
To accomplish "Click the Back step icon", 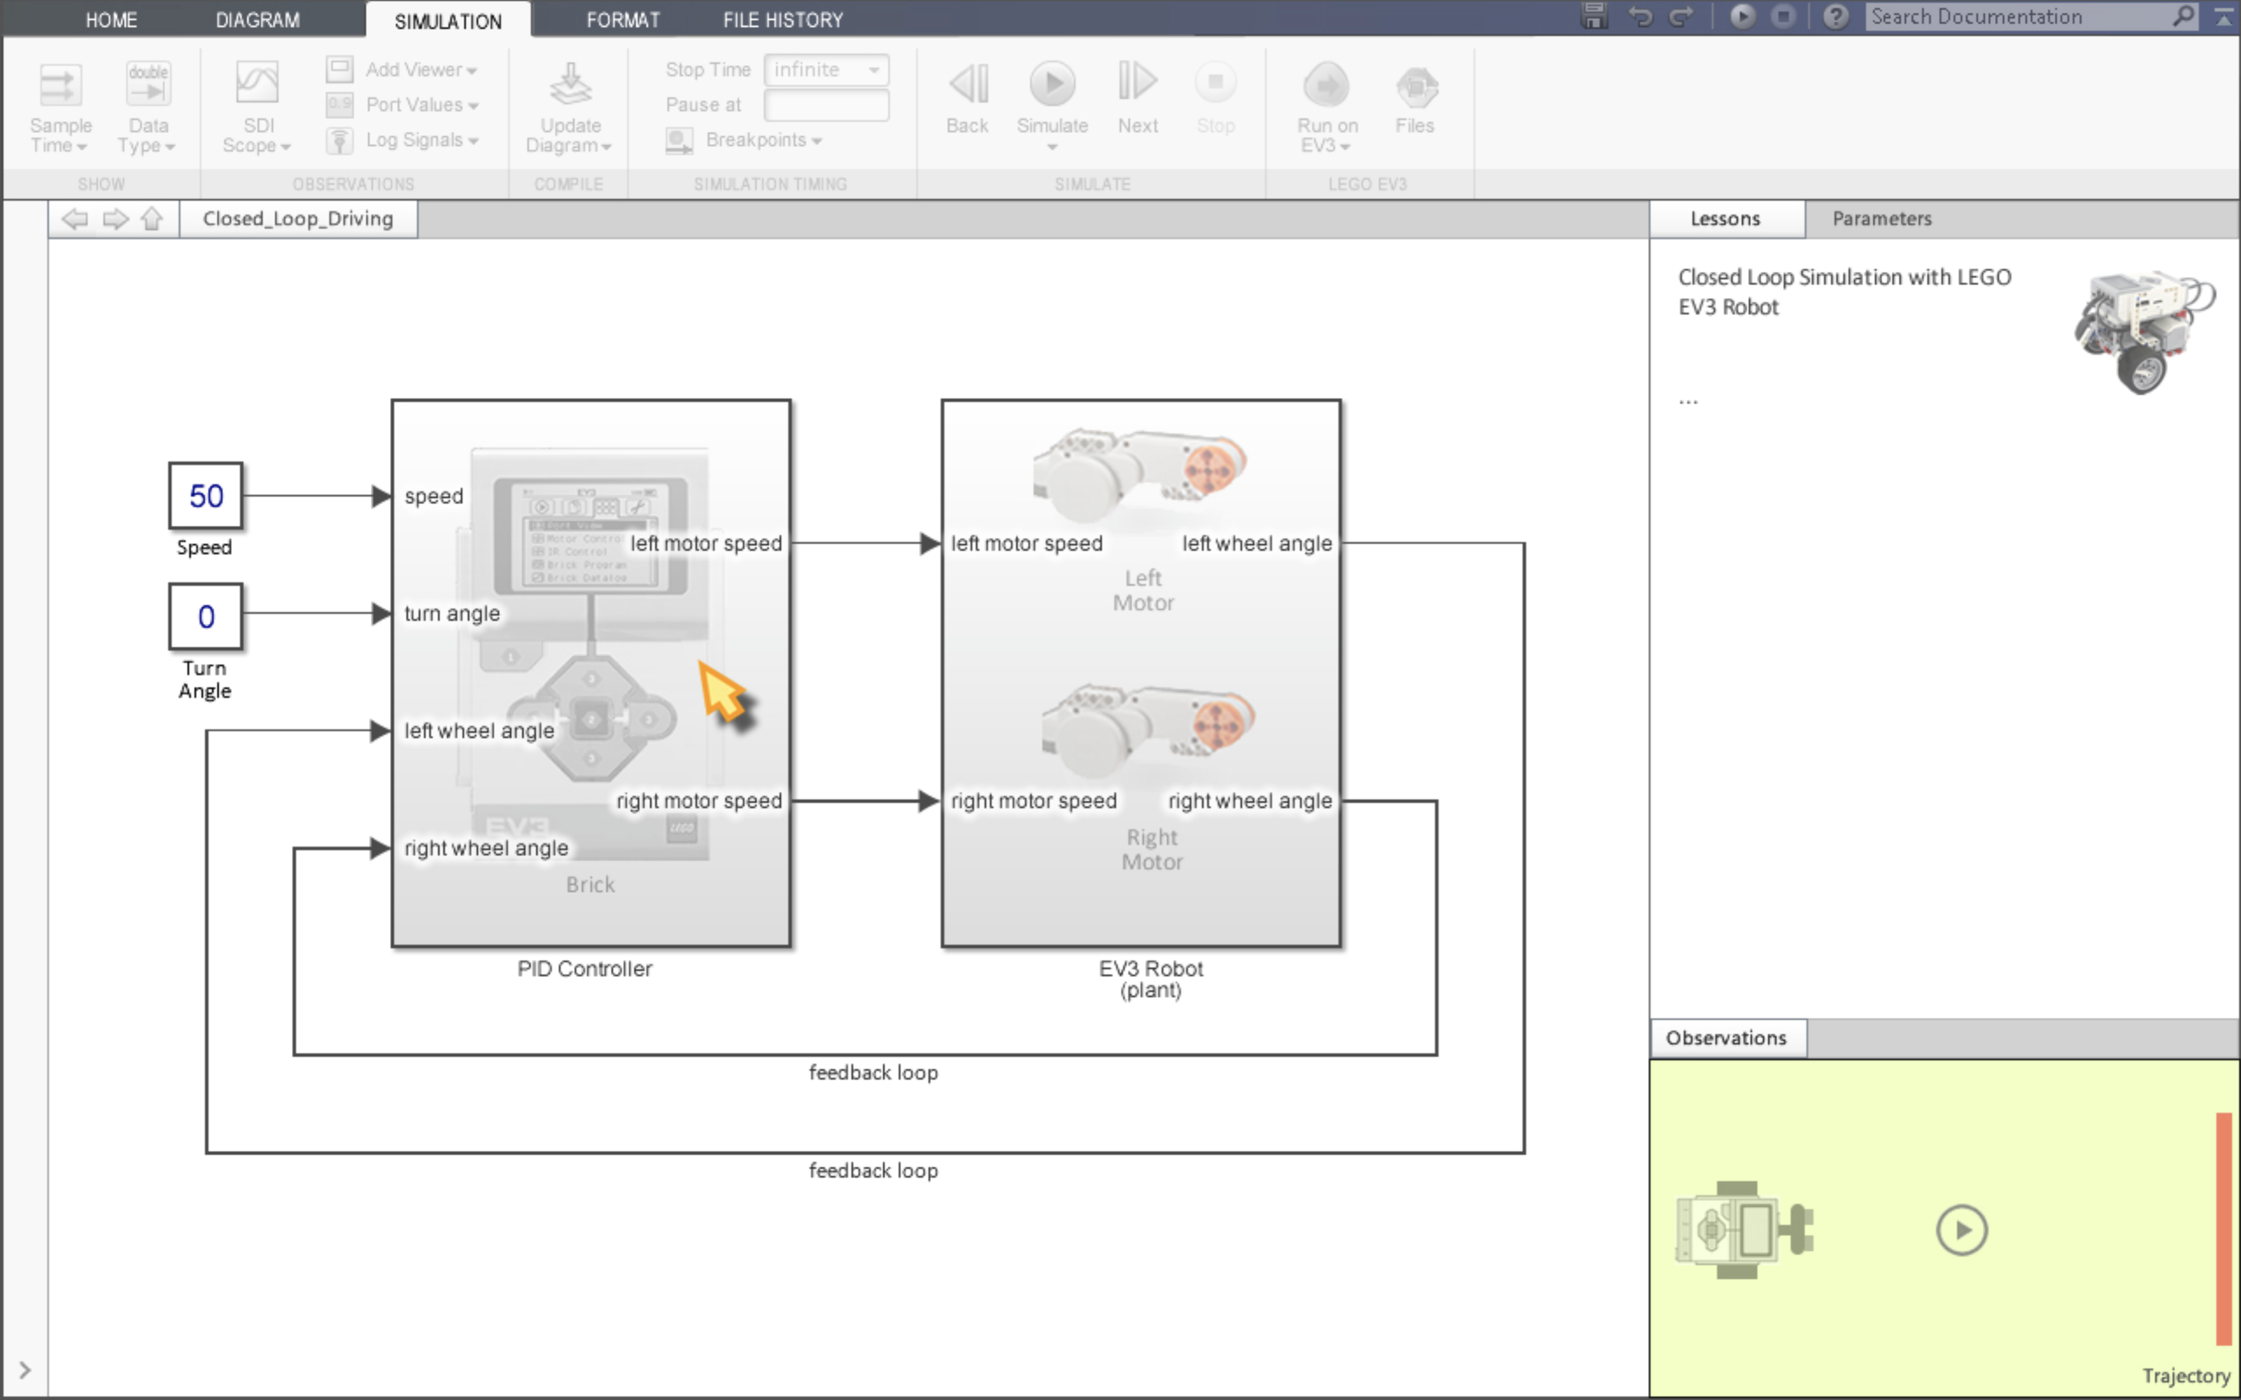I will click(968, 84).
